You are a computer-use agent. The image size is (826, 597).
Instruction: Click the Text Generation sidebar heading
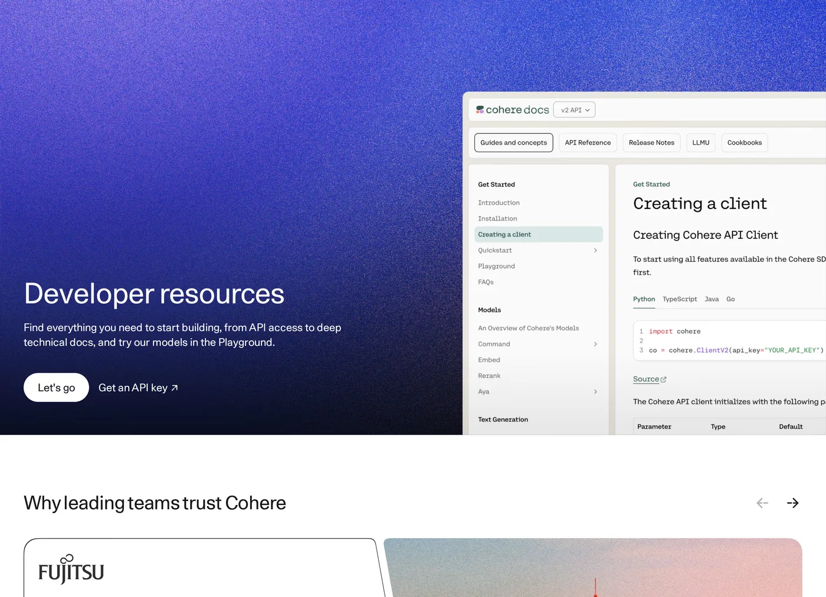point(503,420)
